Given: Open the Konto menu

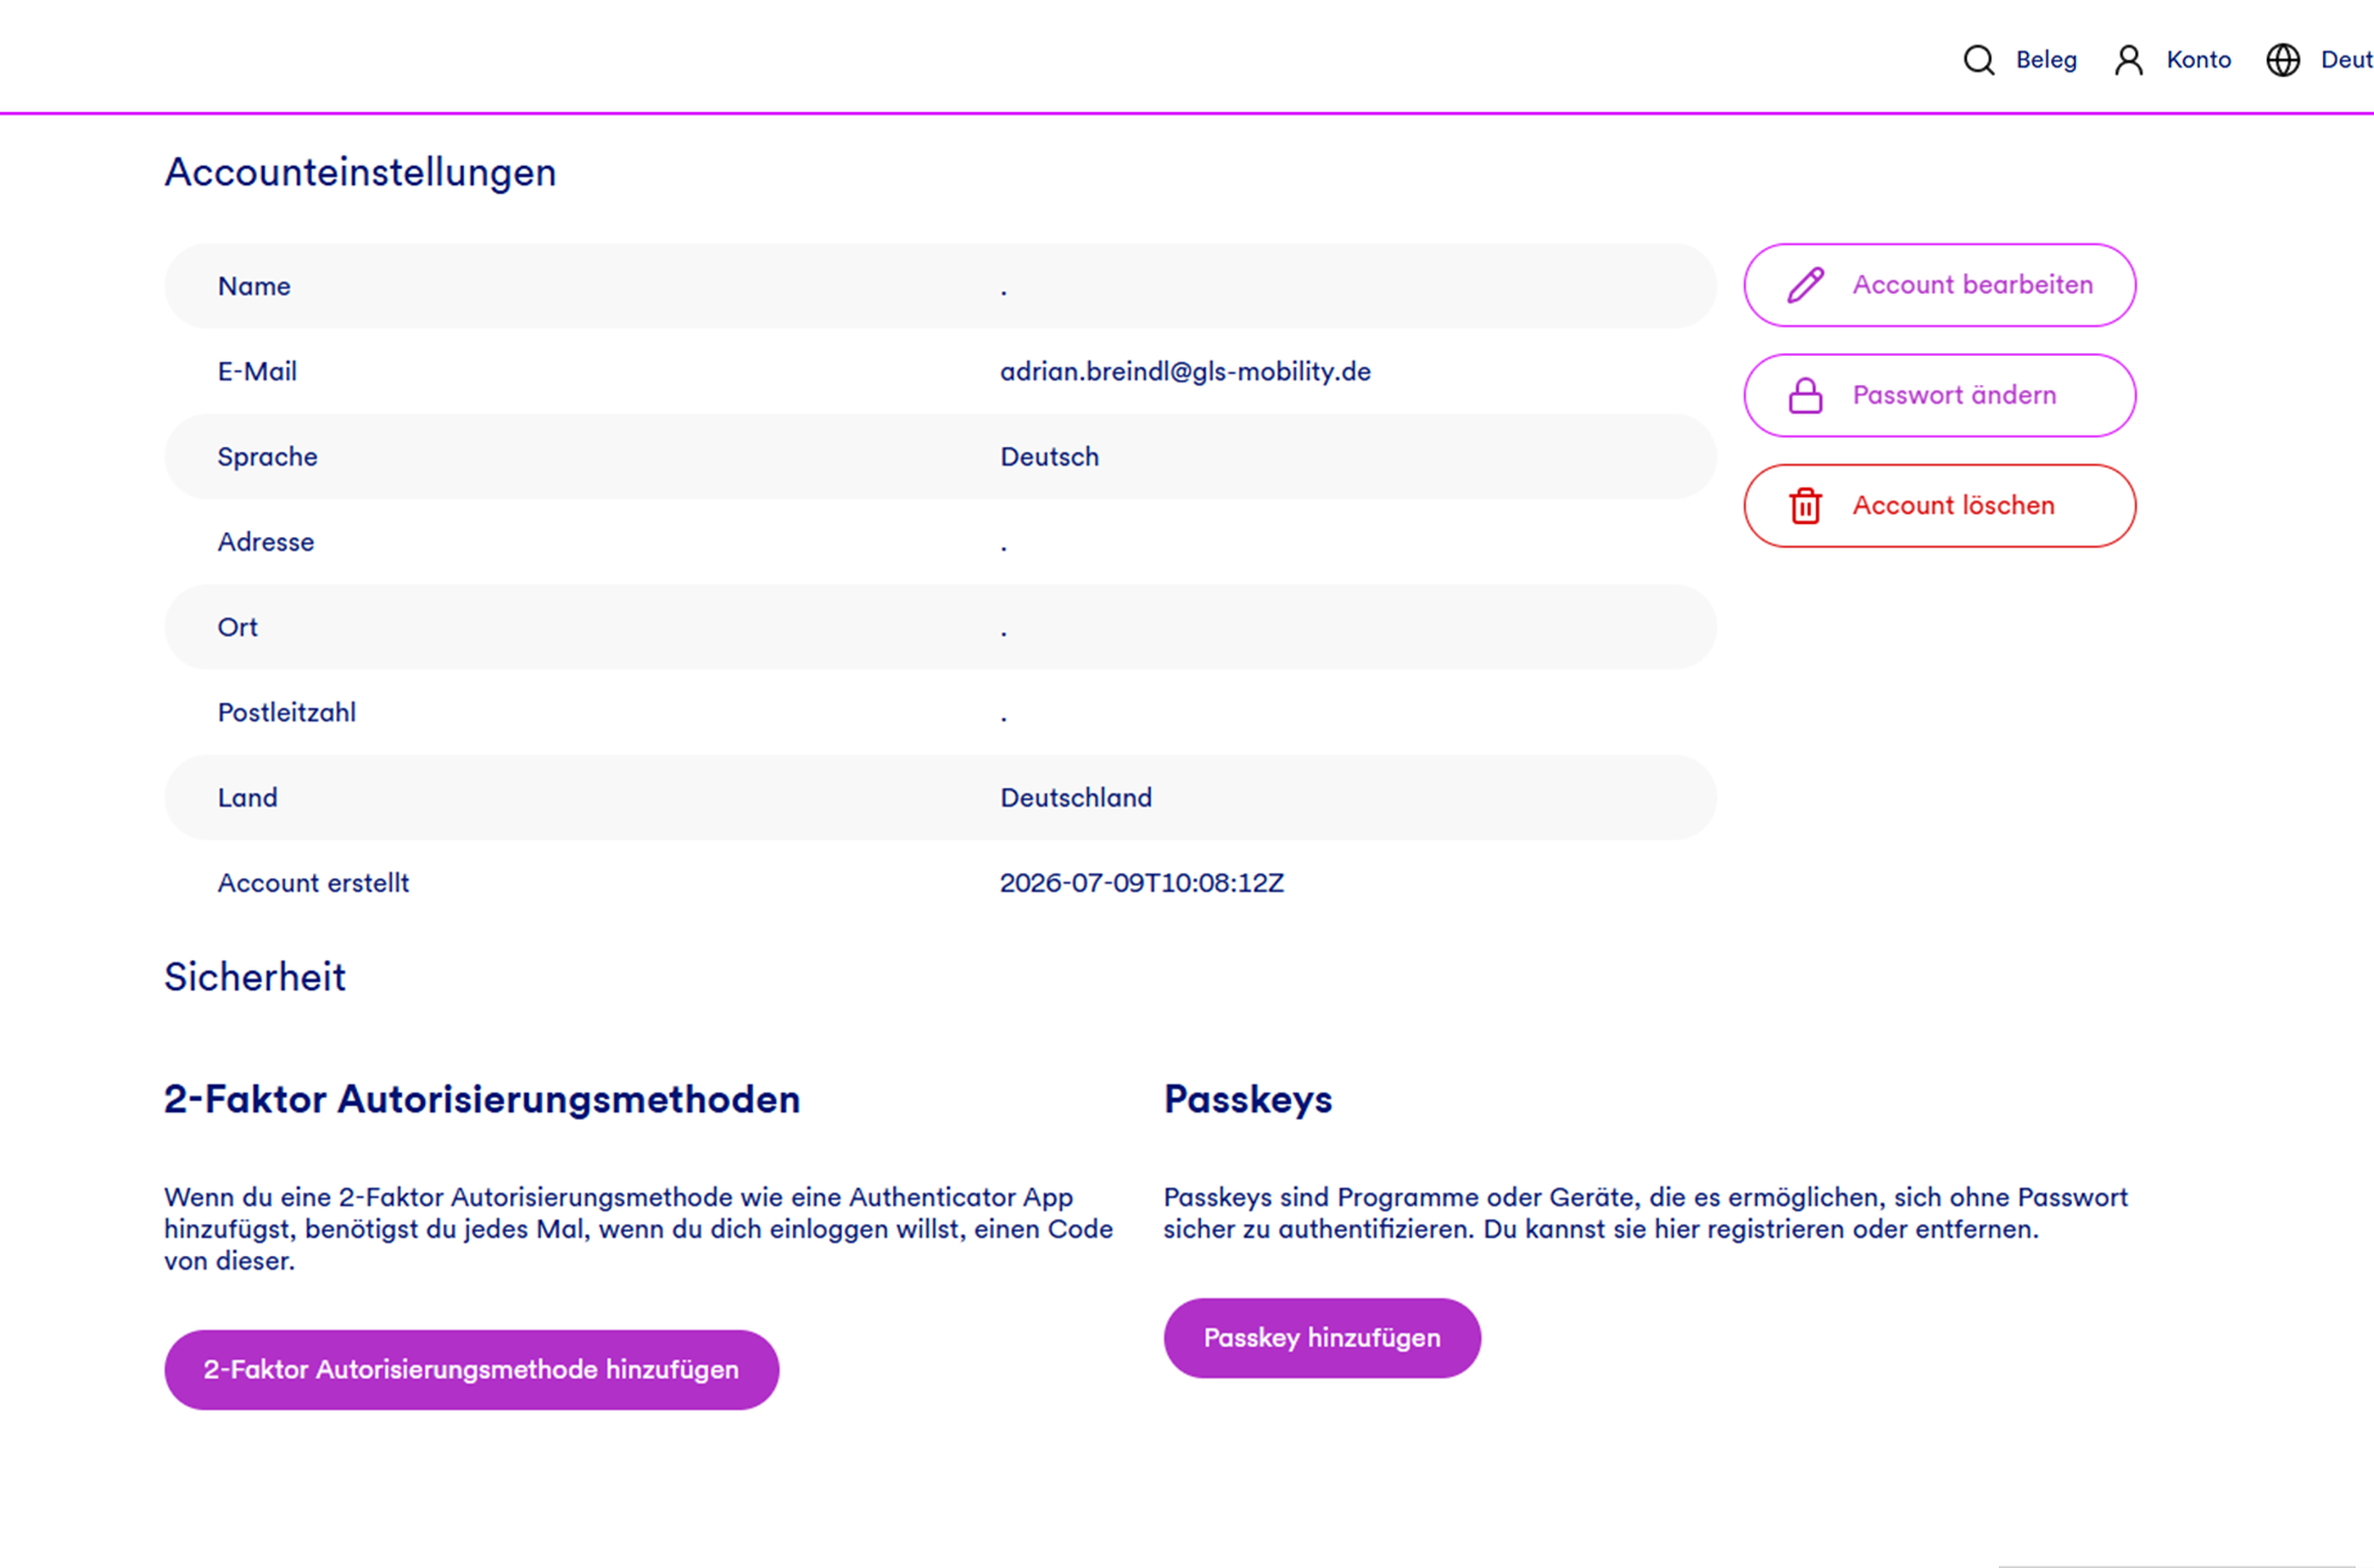Looking at the screenshot, I should (x=2198, y=60).
